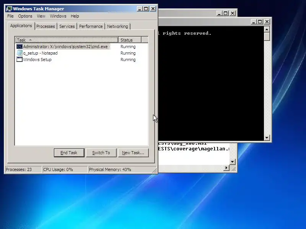Maximize the command prompt window
This screenshot has height=229, width=306.
pos(260,22)
